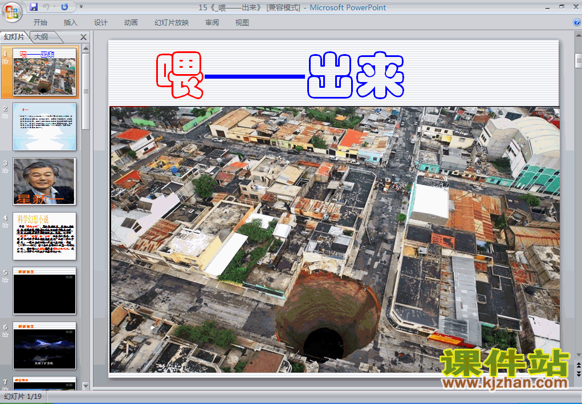582x404 pixels.
Task: Select slide 2 thumbnail with blue background
Action: pos(44,126)
